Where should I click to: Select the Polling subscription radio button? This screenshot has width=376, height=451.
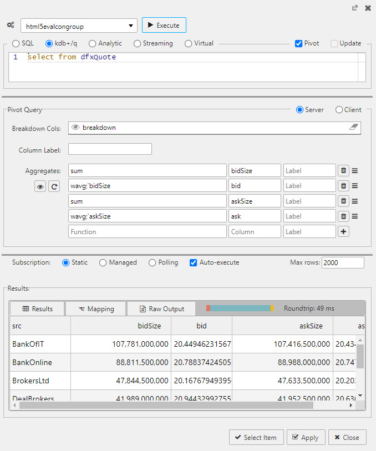tap(153, 263)
